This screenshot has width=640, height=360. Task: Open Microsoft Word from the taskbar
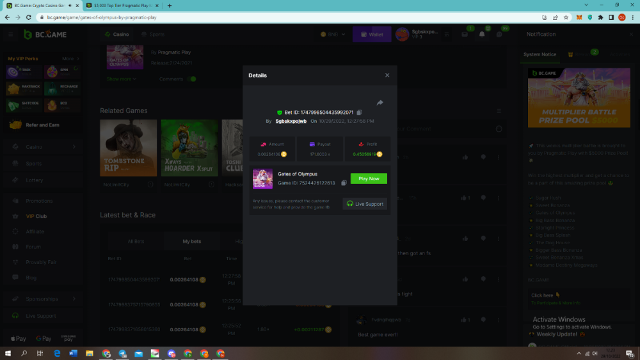tap(73, 353)
